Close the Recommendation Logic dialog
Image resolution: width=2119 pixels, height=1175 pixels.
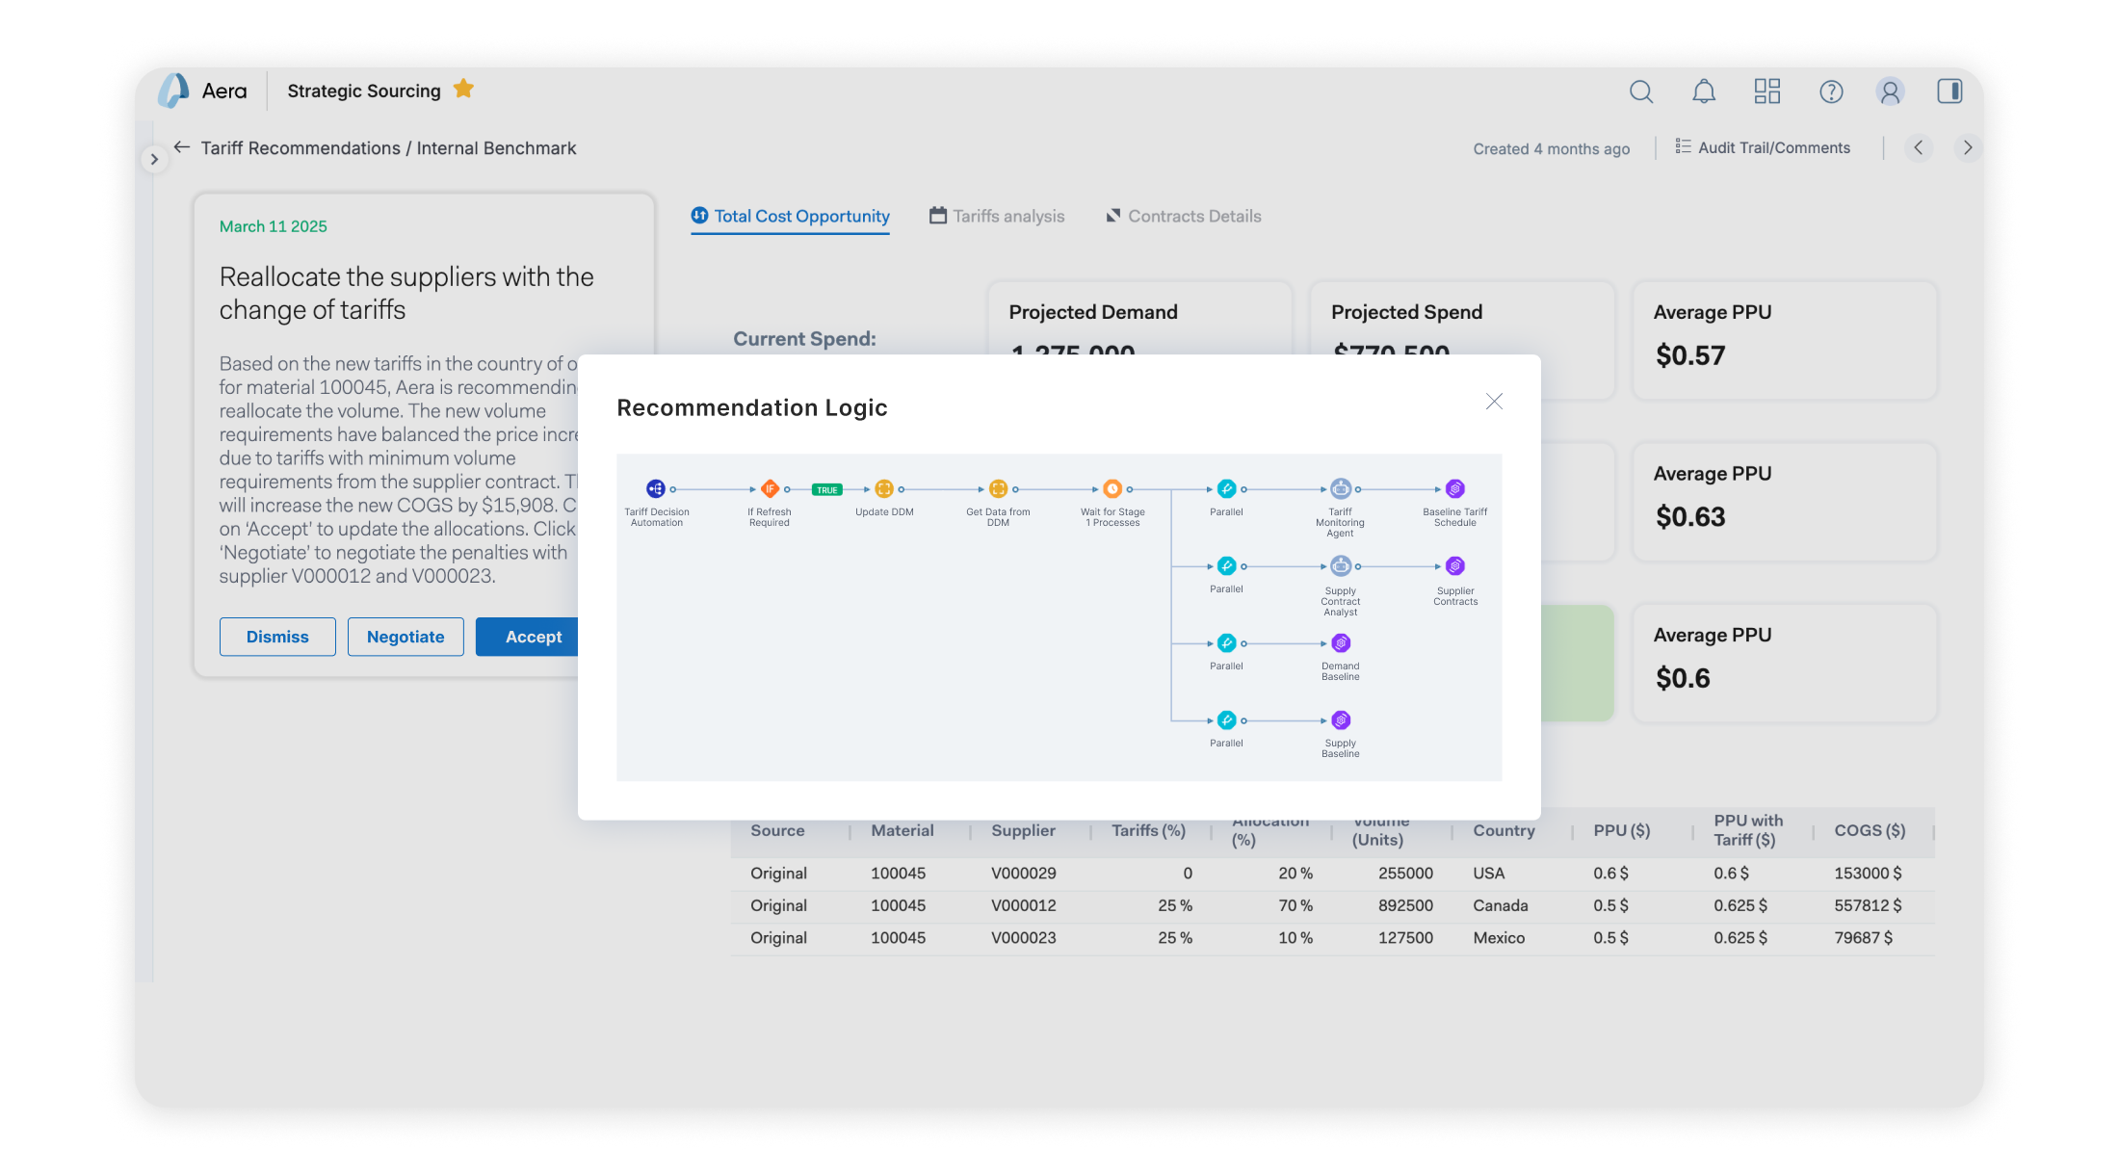pos(1494,402)
